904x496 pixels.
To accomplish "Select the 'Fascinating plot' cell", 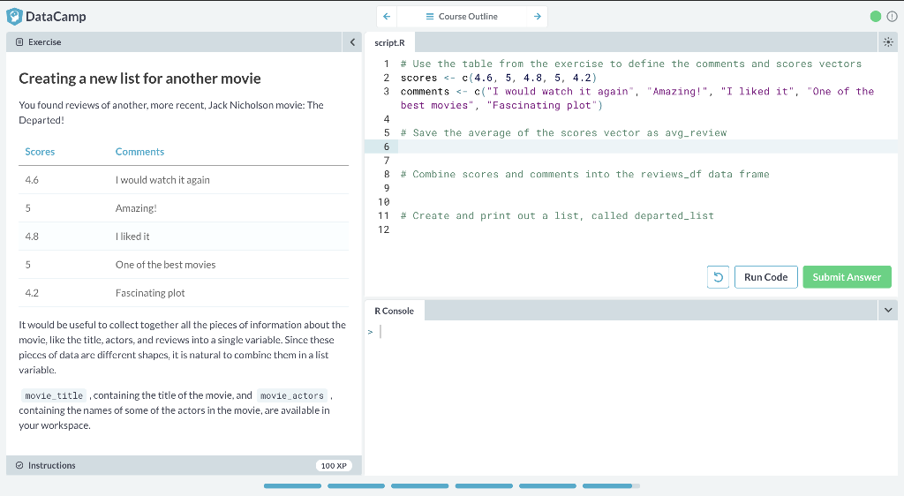I will (150, 293).
